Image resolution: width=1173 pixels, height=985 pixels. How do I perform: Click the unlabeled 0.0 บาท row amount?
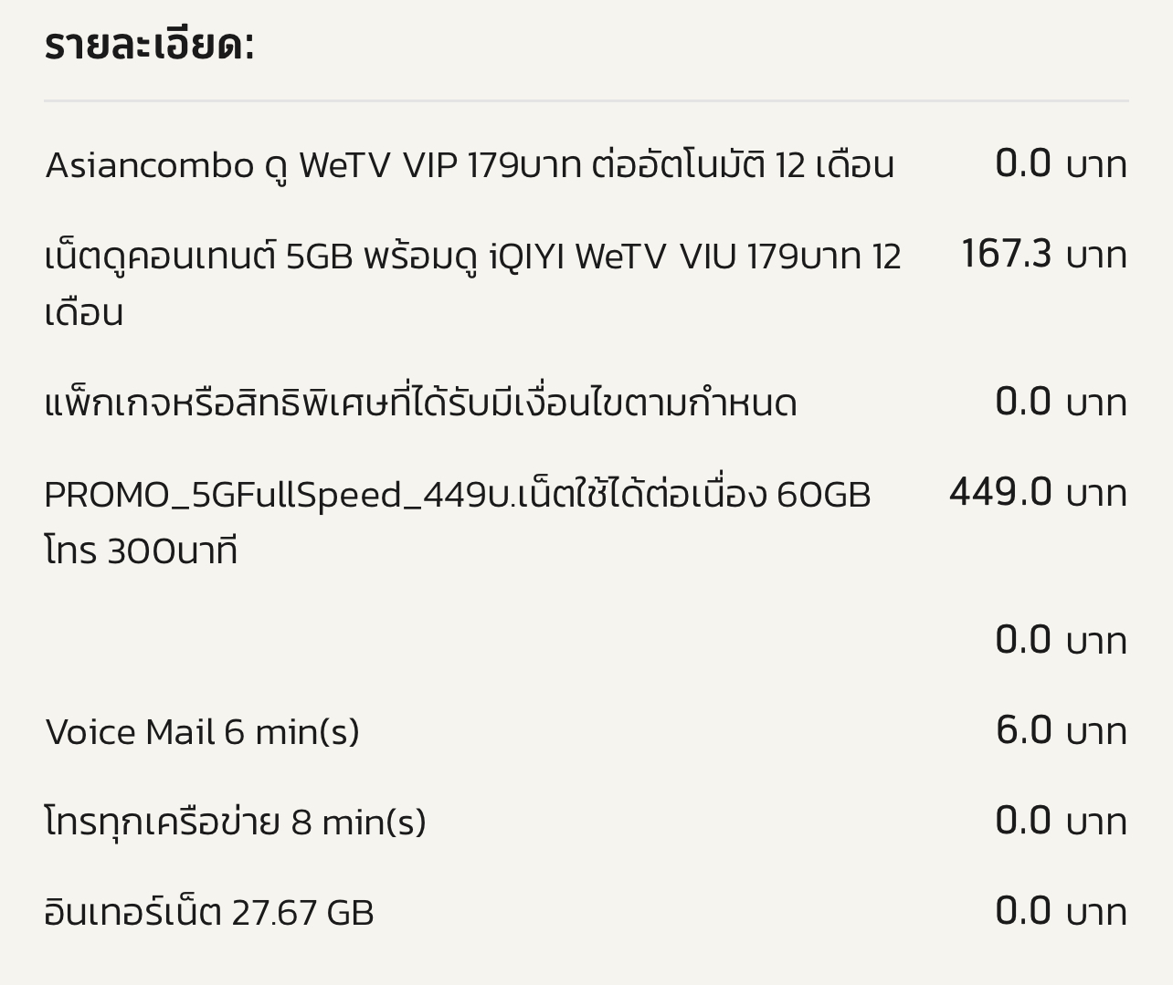click(1062, 640)
